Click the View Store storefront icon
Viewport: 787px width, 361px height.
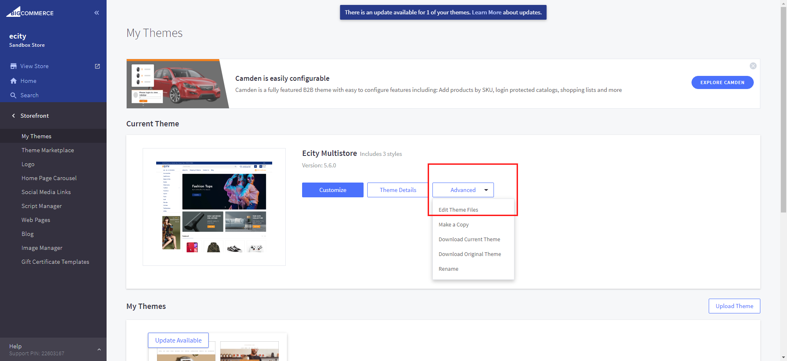coord(14,66)
